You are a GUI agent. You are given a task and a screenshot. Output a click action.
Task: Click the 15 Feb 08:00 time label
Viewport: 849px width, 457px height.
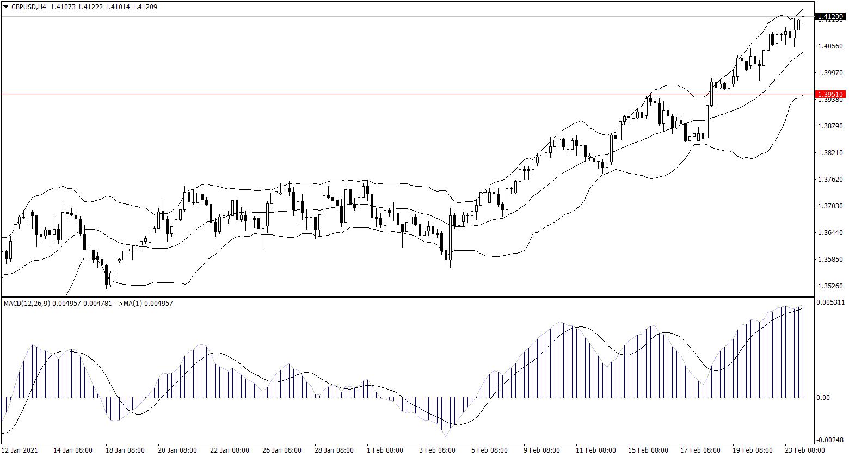point(648,450)
